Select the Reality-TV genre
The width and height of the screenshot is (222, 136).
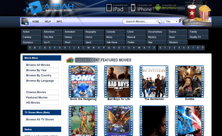[x=198, y=37]
